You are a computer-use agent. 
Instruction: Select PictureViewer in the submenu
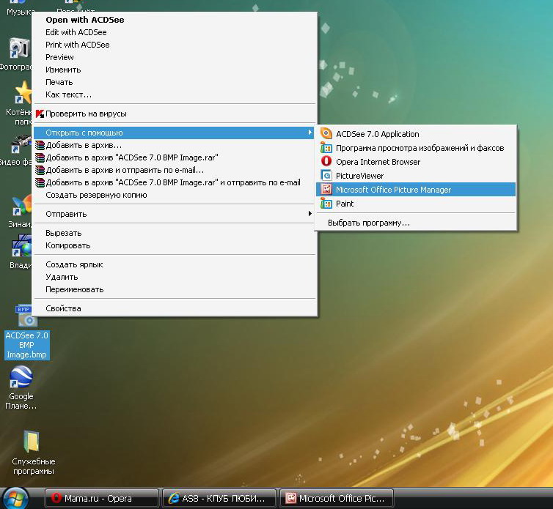tap(359, 176)
